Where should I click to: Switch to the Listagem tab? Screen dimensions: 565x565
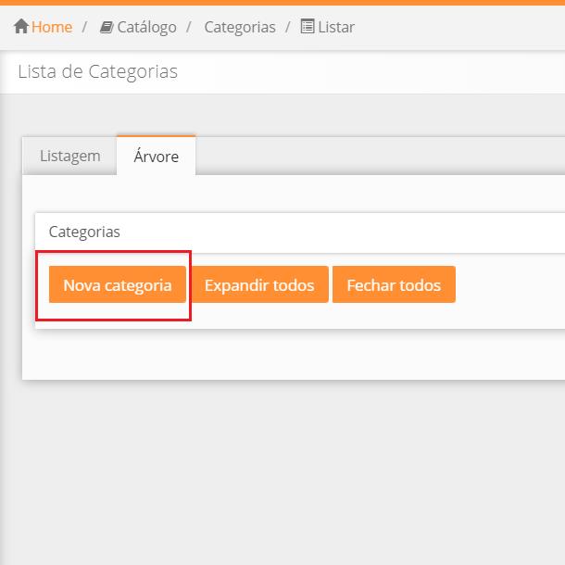coord(69,156)
